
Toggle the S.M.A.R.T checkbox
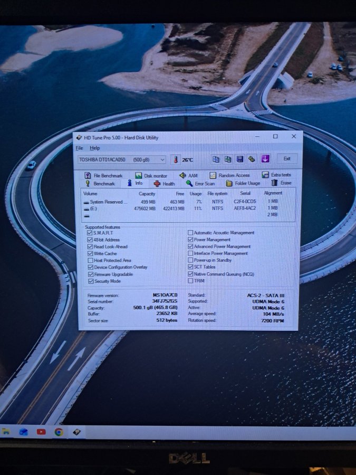click(90, 233)
